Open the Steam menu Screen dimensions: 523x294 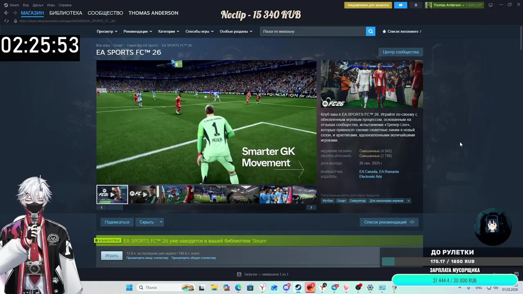tap(12, 5)
